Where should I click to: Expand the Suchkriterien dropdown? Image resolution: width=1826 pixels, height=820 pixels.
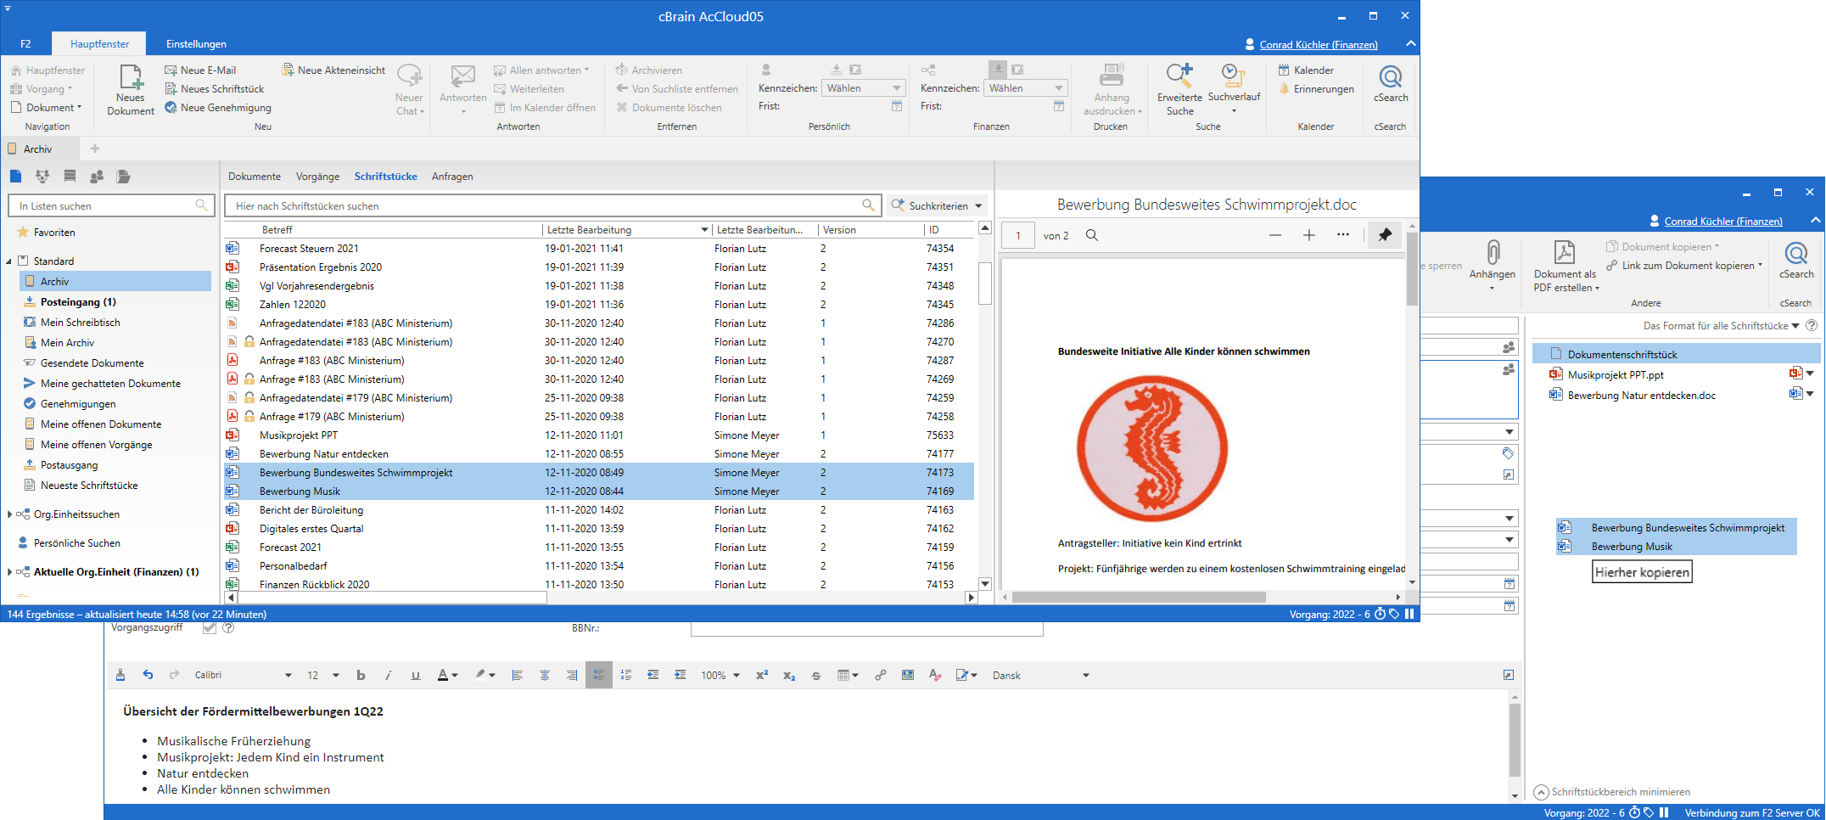pyautogui.click(x=938, y=205)
